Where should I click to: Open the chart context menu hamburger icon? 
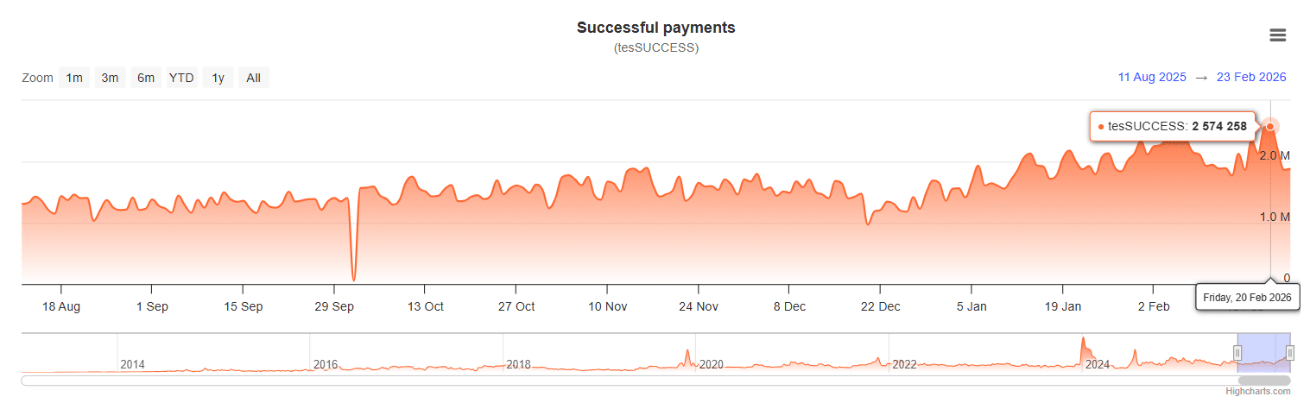coord(1278,35)
